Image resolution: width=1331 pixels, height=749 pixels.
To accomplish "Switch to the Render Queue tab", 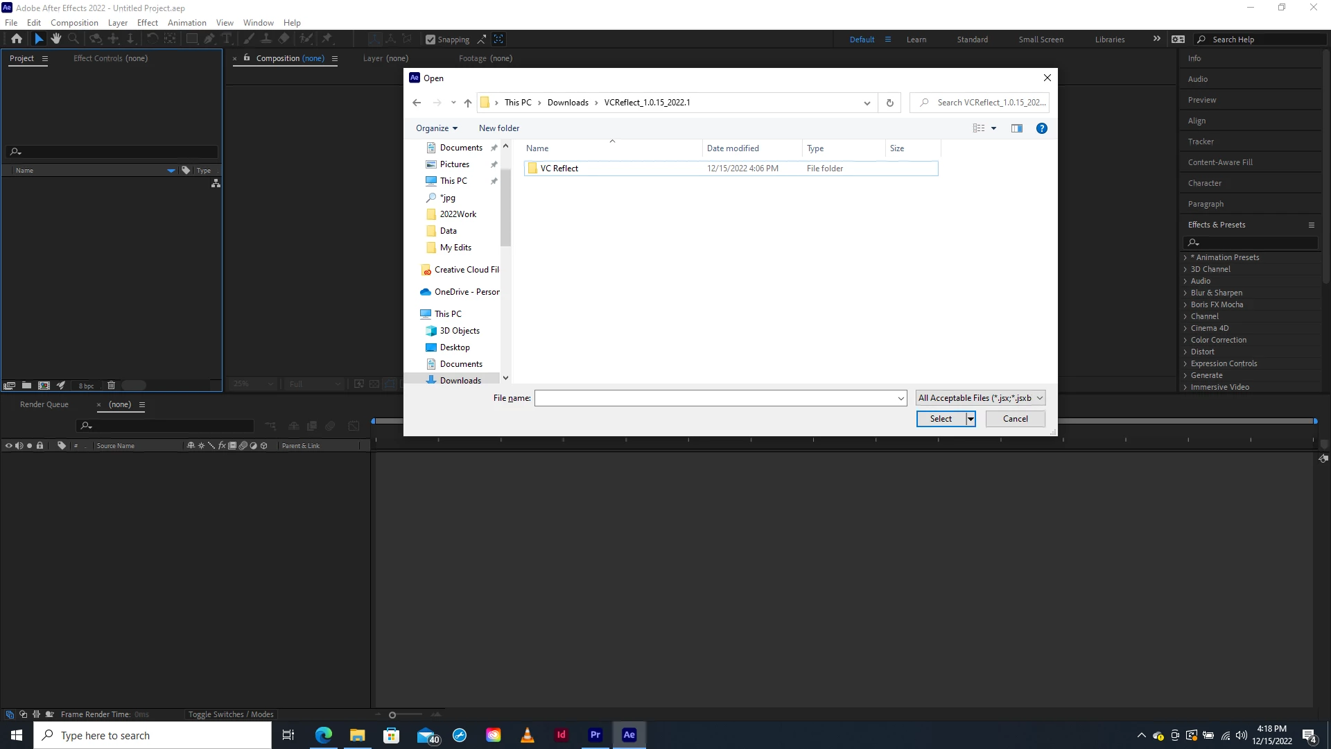I will pos(44,404).
